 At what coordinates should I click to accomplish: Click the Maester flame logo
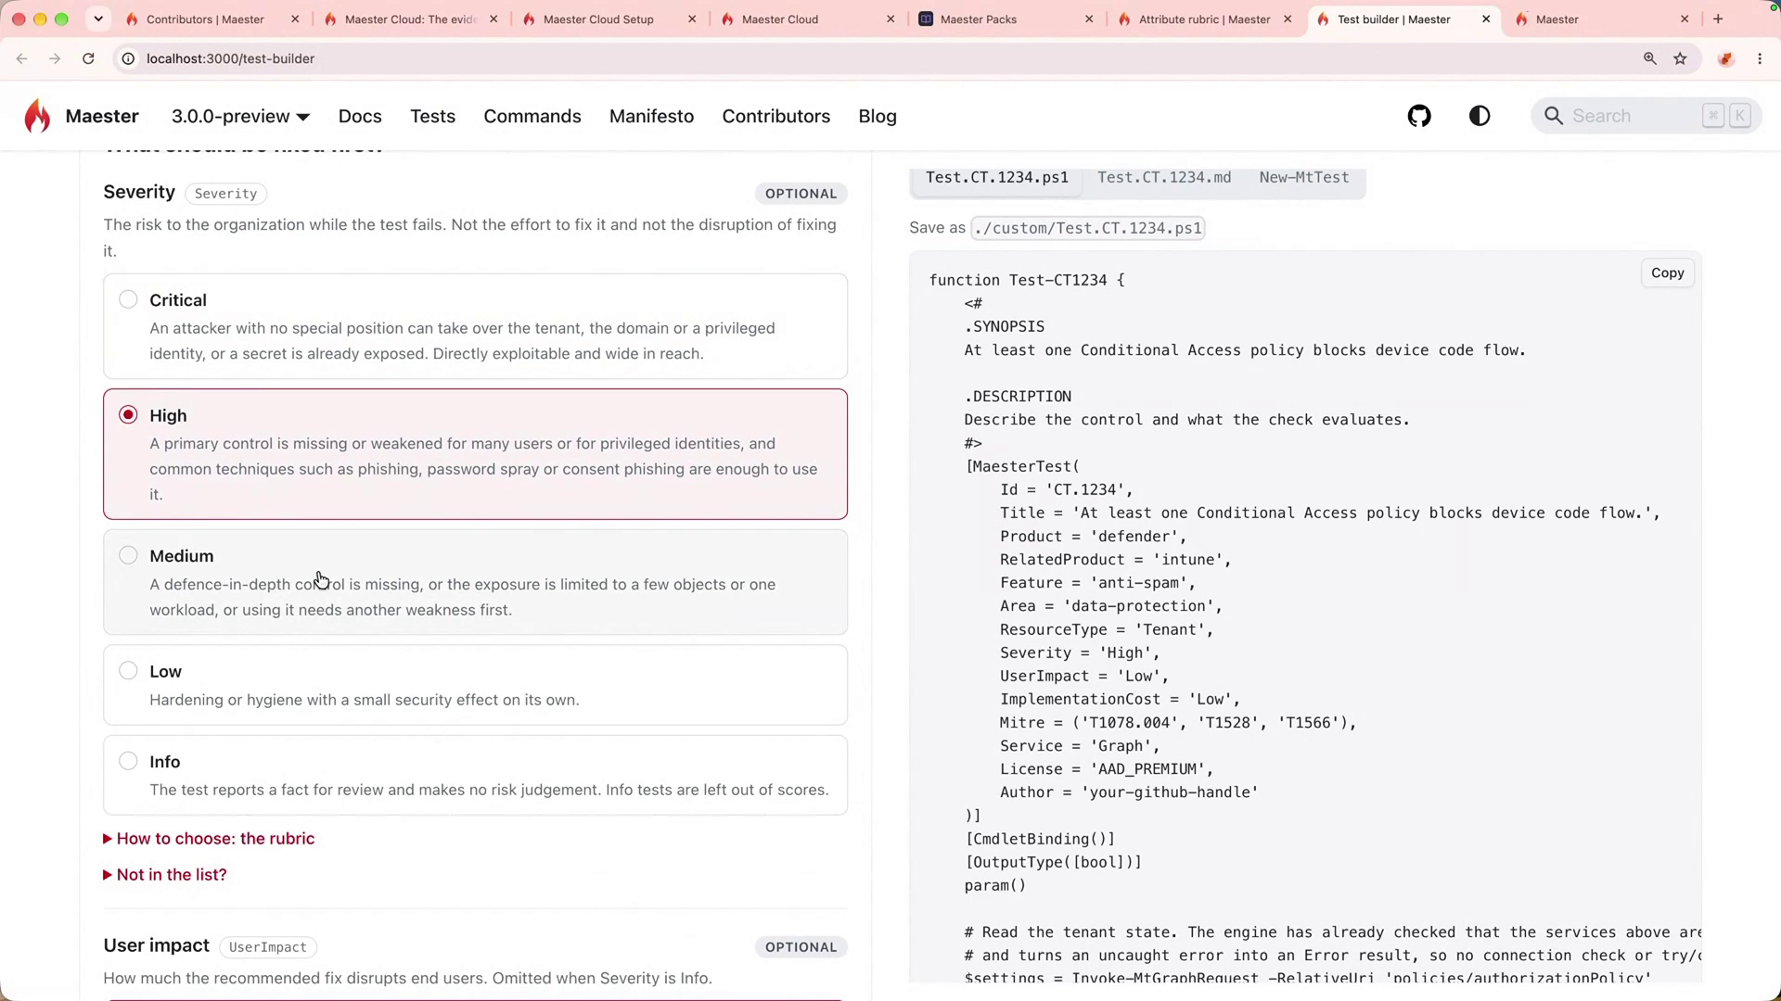[x=37, y=116]
